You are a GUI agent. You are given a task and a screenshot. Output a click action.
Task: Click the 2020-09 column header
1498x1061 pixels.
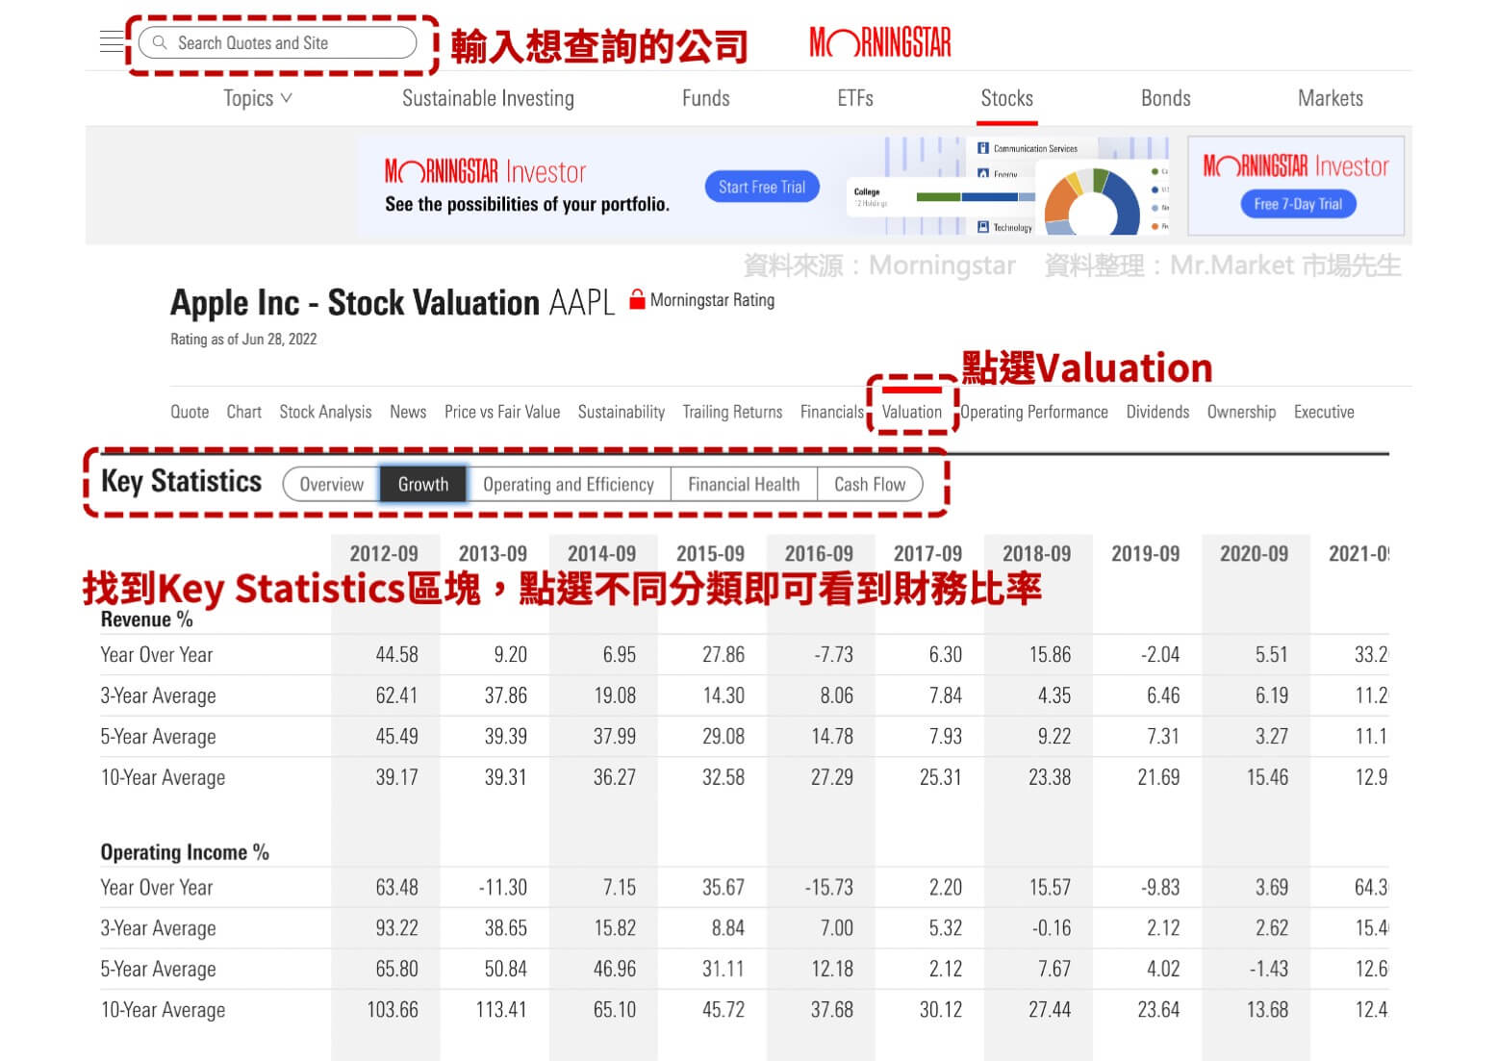click(x=1254, y=553)
